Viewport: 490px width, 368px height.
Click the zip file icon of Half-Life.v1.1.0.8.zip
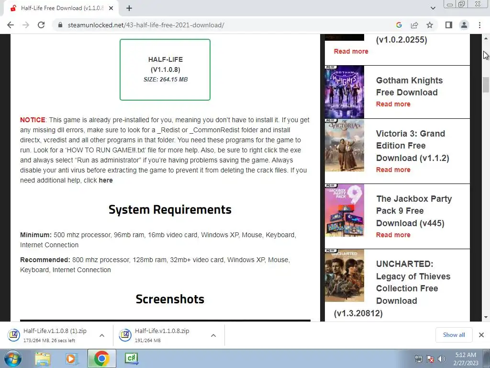click(125, 335)
